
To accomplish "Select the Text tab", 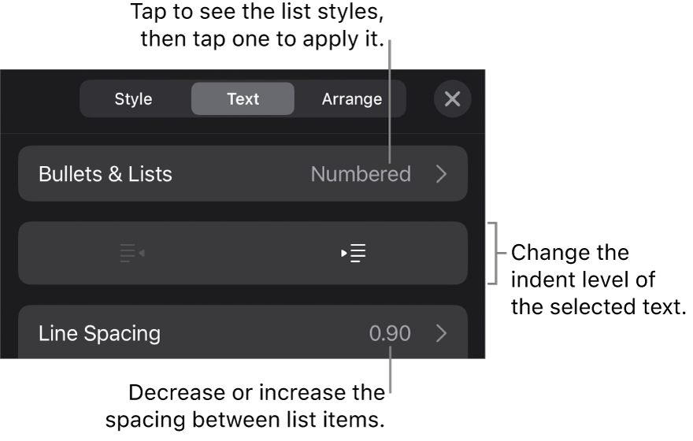I will (x=243, y=99).
